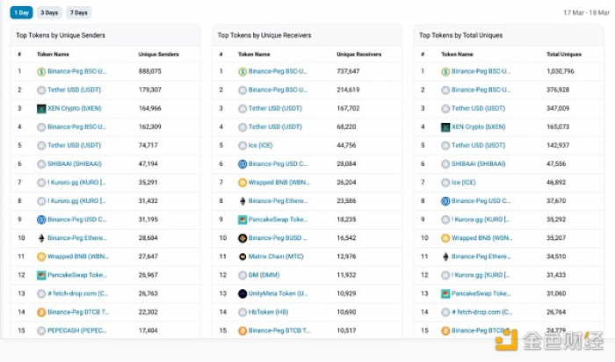This screenshot has width=615, height=362.
Task: Click rank 1 green dollar icon in Total Uniques
Action: pos(445,71)
